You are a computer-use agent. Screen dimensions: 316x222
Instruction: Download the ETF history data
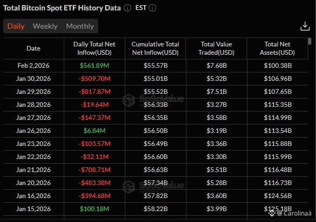coord(306,26)
